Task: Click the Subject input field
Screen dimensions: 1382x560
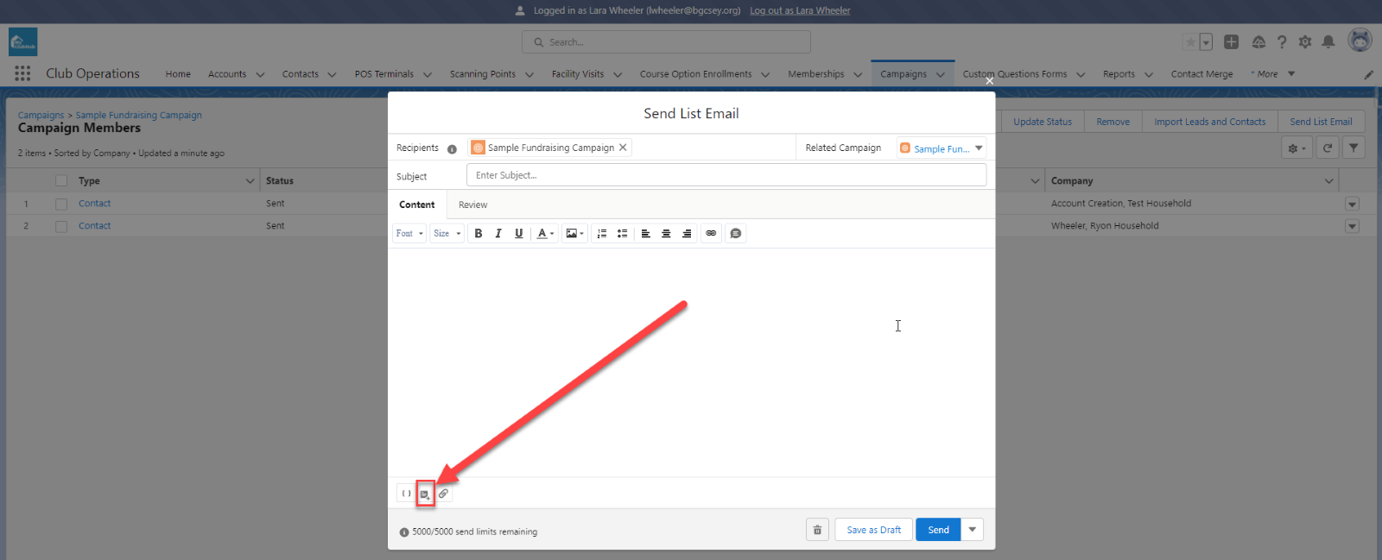Action: click(726, 175)
